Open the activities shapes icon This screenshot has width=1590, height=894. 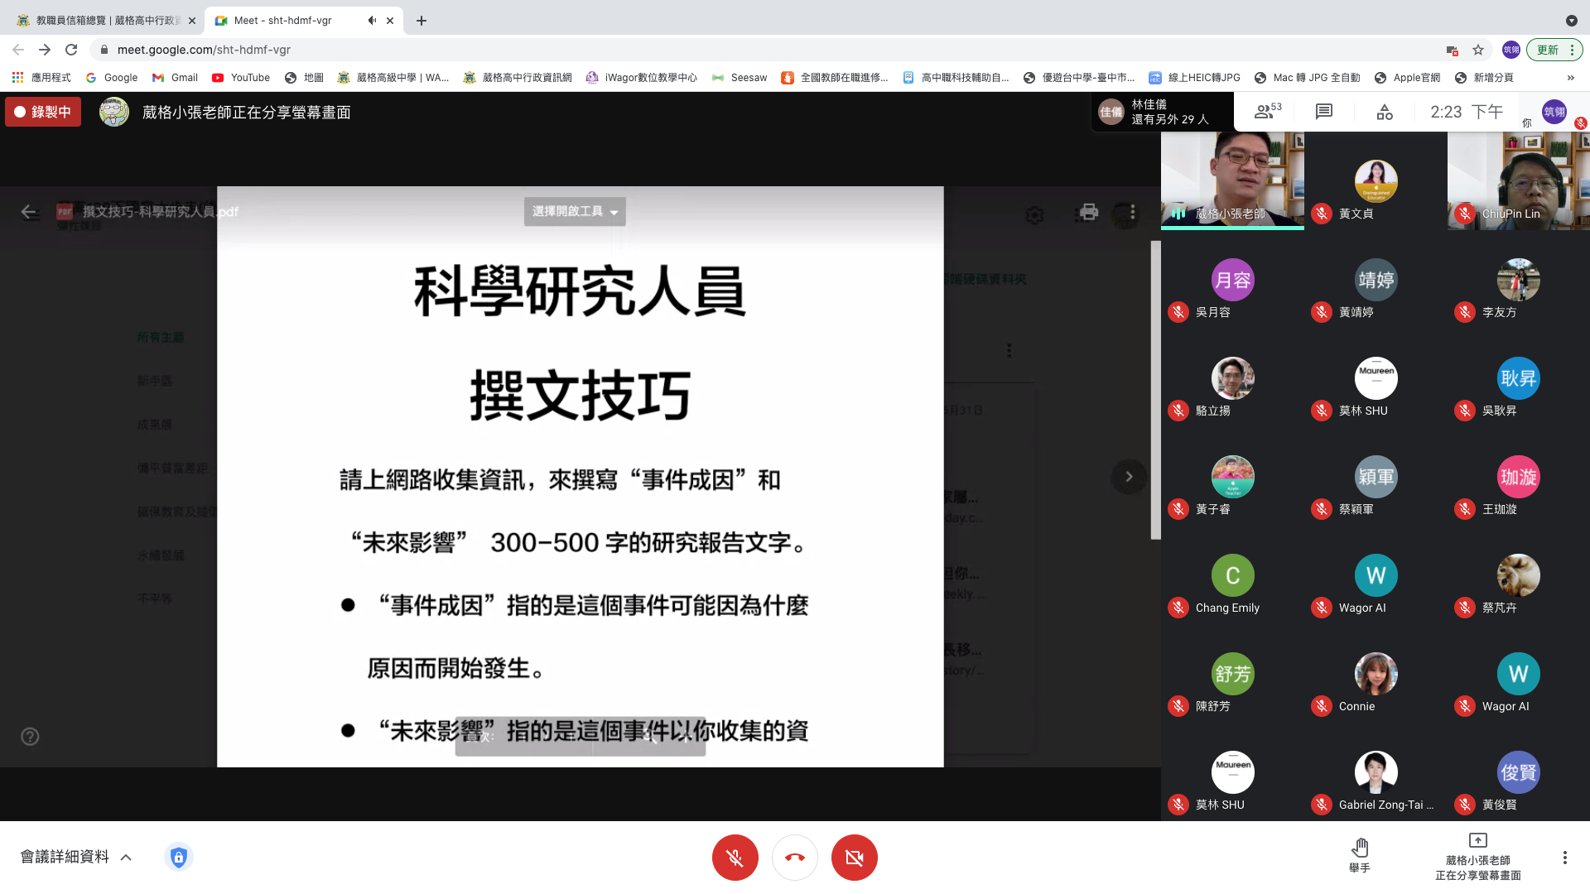pyautogui.click(x=1385, y=112)
